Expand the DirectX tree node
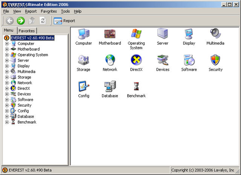Viewport: 241px width, 175px height. pyautogui.click(x=7, y=88)
